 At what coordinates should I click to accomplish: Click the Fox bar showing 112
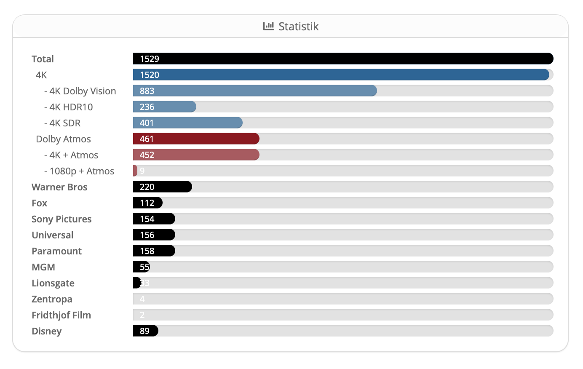pos(147,203)
